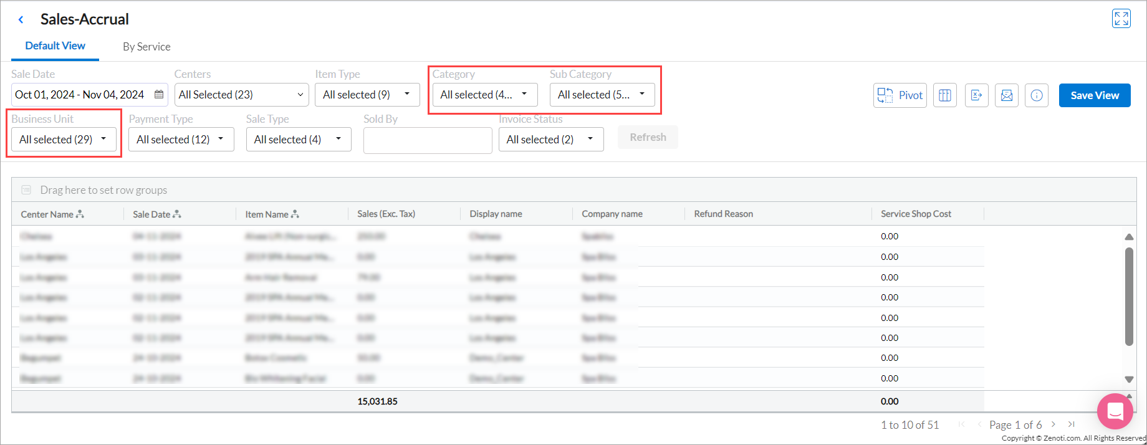
Task: Open the Item Type dropdown
Action: [367, 95]
